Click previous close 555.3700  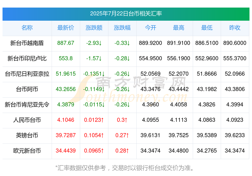pyautogui.click(x=235, y=58)
